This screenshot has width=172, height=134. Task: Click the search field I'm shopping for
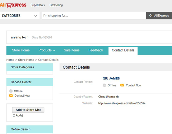tap(94, 16)
